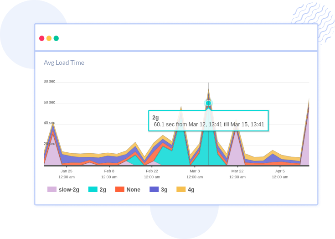335x239 pixels.
Task: Click the Avg Load Time chart title
Action: [x=64, y=62]
